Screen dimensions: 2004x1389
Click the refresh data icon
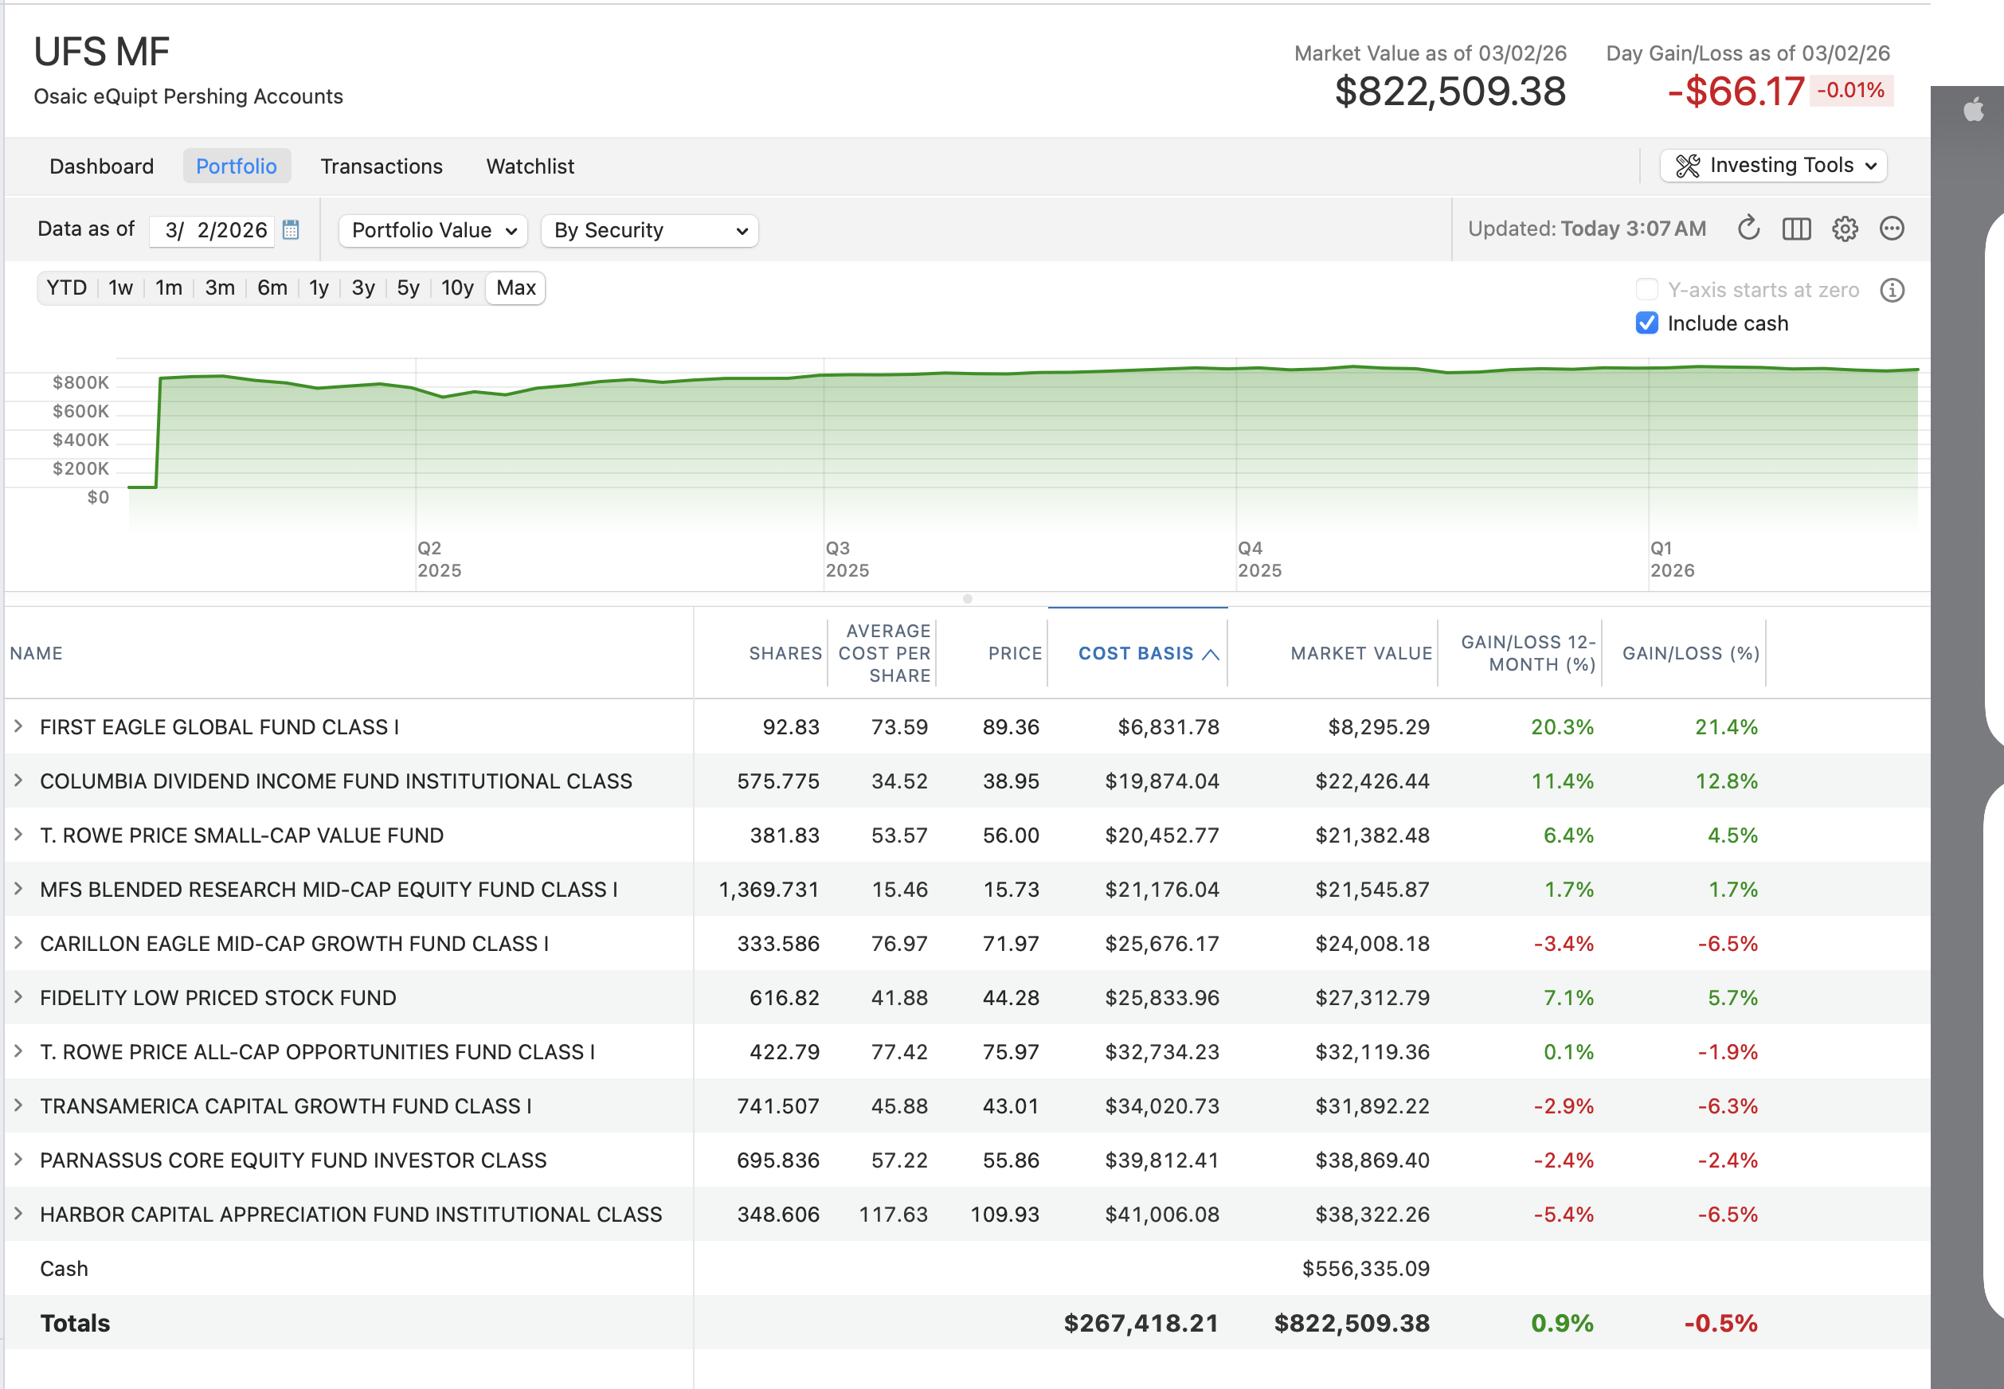click(x=1748, y=229)
